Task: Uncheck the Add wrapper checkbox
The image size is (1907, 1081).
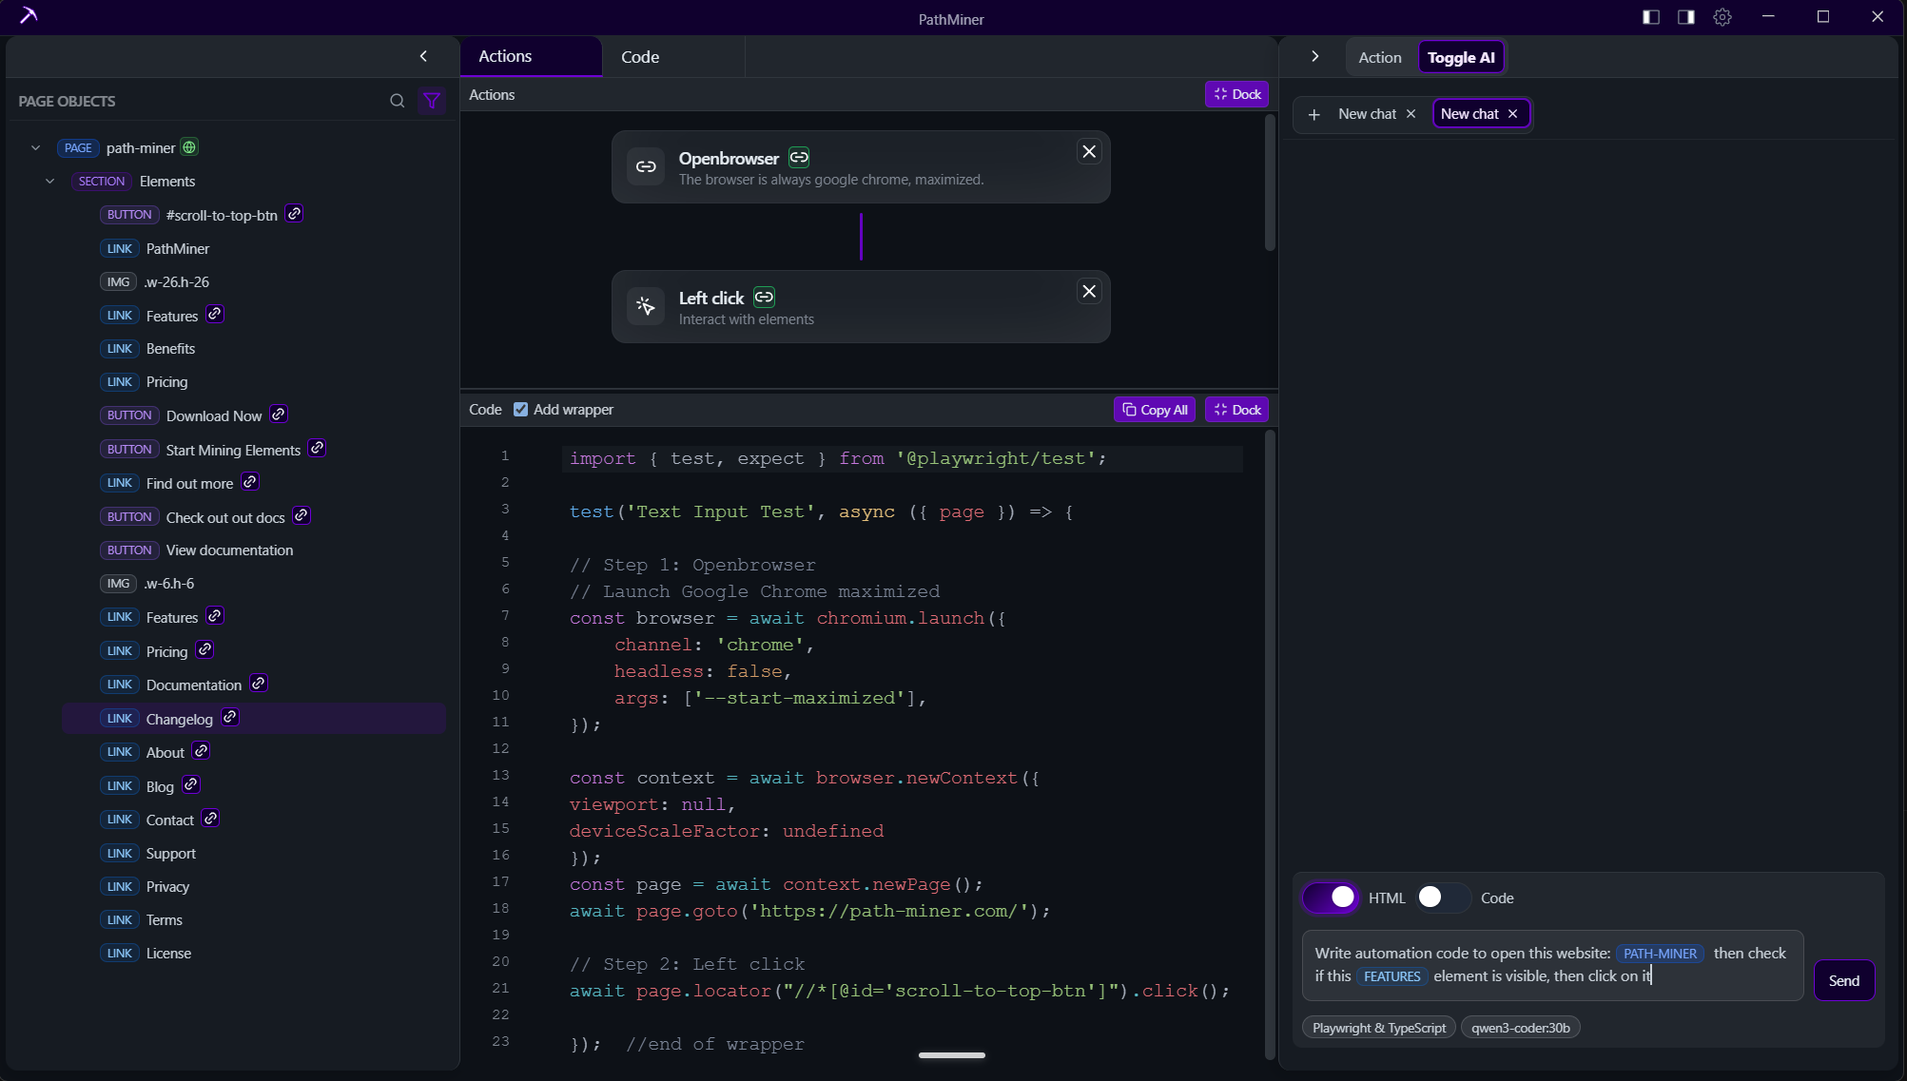Action: coord(520,409)
